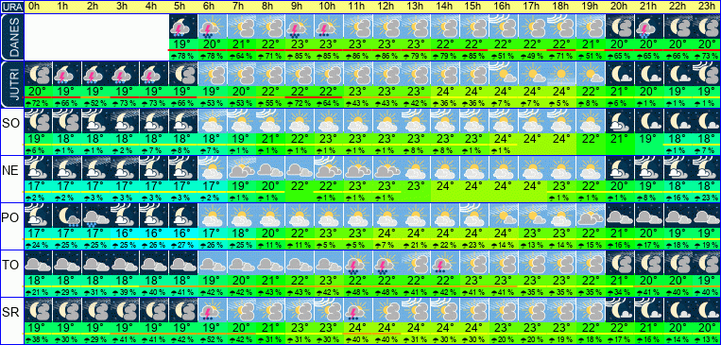Select the SR day row label
Screen dimensions: 721x345
click(x=11, y=312)
